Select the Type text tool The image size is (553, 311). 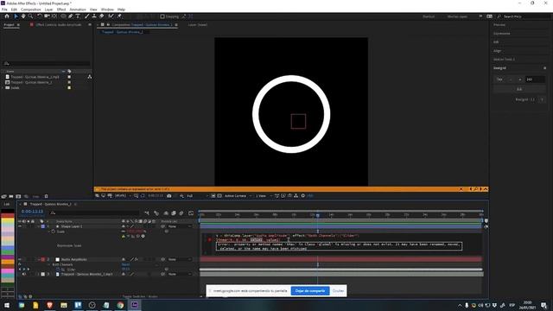(78, 16)
